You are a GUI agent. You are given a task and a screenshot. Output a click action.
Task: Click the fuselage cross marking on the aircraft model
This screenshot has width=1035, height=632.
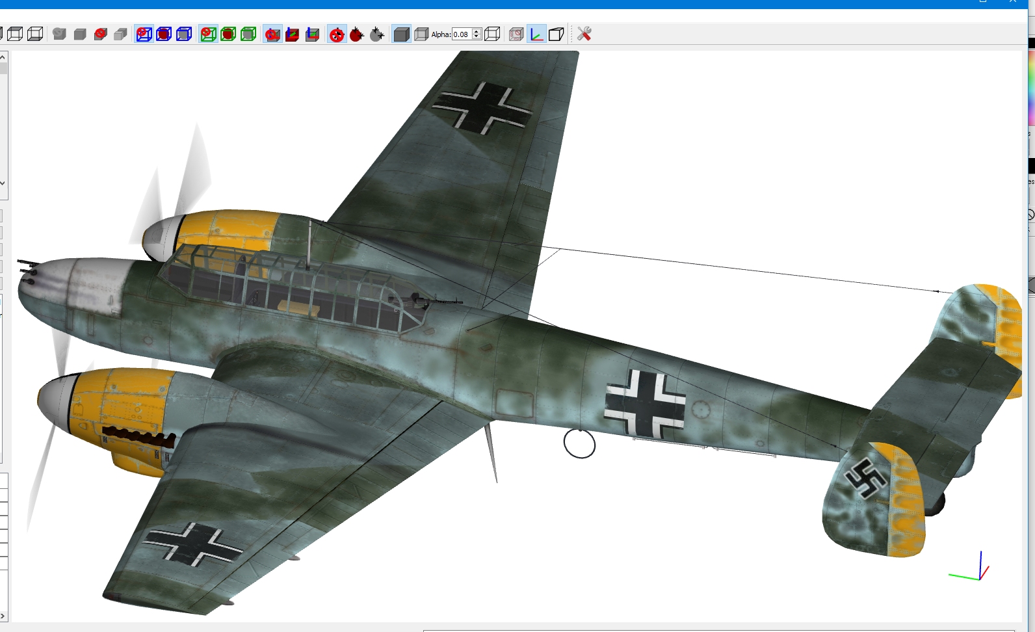645,404
